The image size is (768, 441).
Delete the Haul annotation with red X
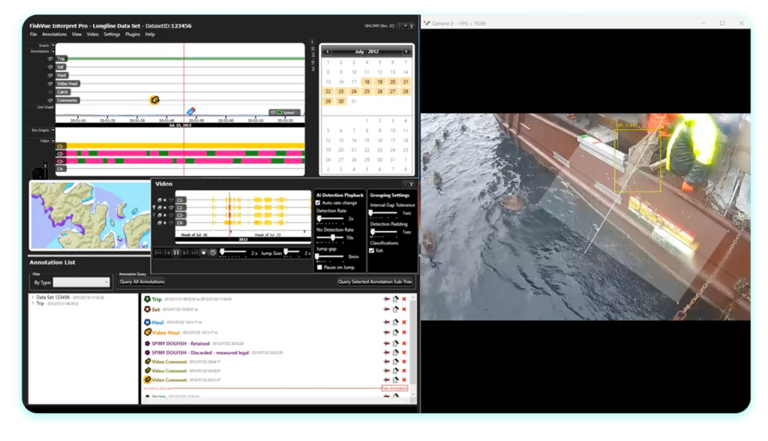point(404,322)
